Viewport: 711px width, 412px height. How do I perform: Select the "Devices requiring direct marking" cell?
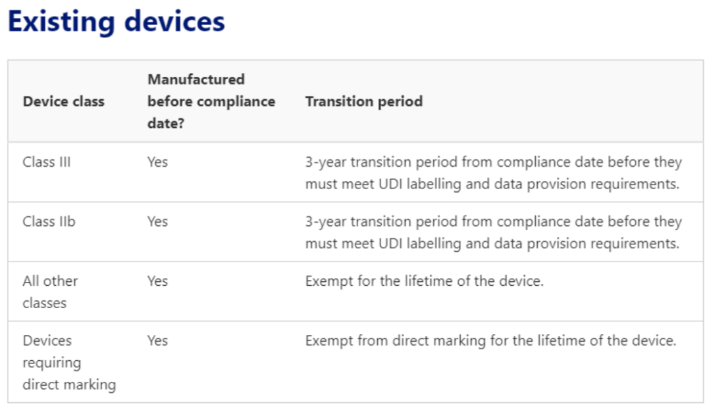68,362
